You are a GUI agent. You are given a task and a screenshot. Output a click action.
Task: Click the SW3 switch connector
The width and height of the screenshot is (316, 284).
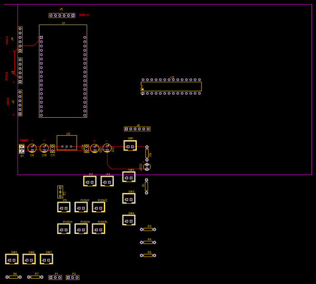pyautogui.click(x=129, y=198)
